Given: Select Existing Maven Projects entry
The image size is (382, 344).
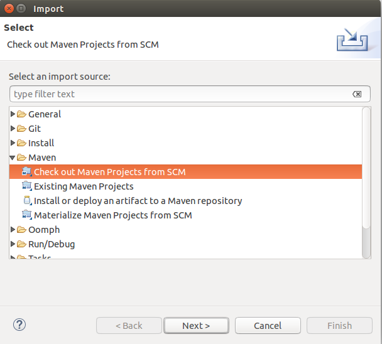Looking at the screenshot, I should coord(84,186).
